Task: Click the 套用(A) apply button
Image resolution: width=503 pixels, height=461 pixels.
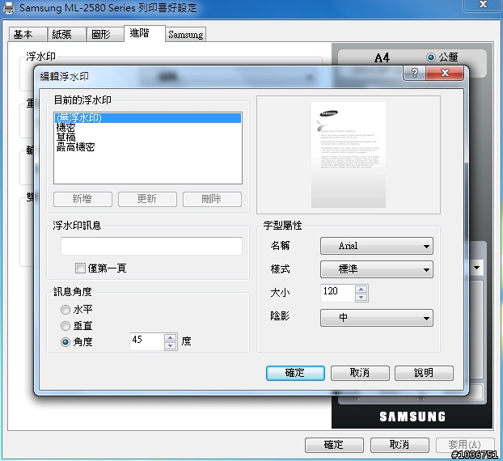Action: click(x=465, y=445)
